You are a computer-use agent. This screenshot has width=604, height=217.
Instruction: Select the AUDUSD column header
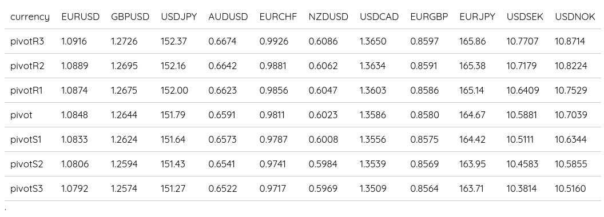coord(228,17)
